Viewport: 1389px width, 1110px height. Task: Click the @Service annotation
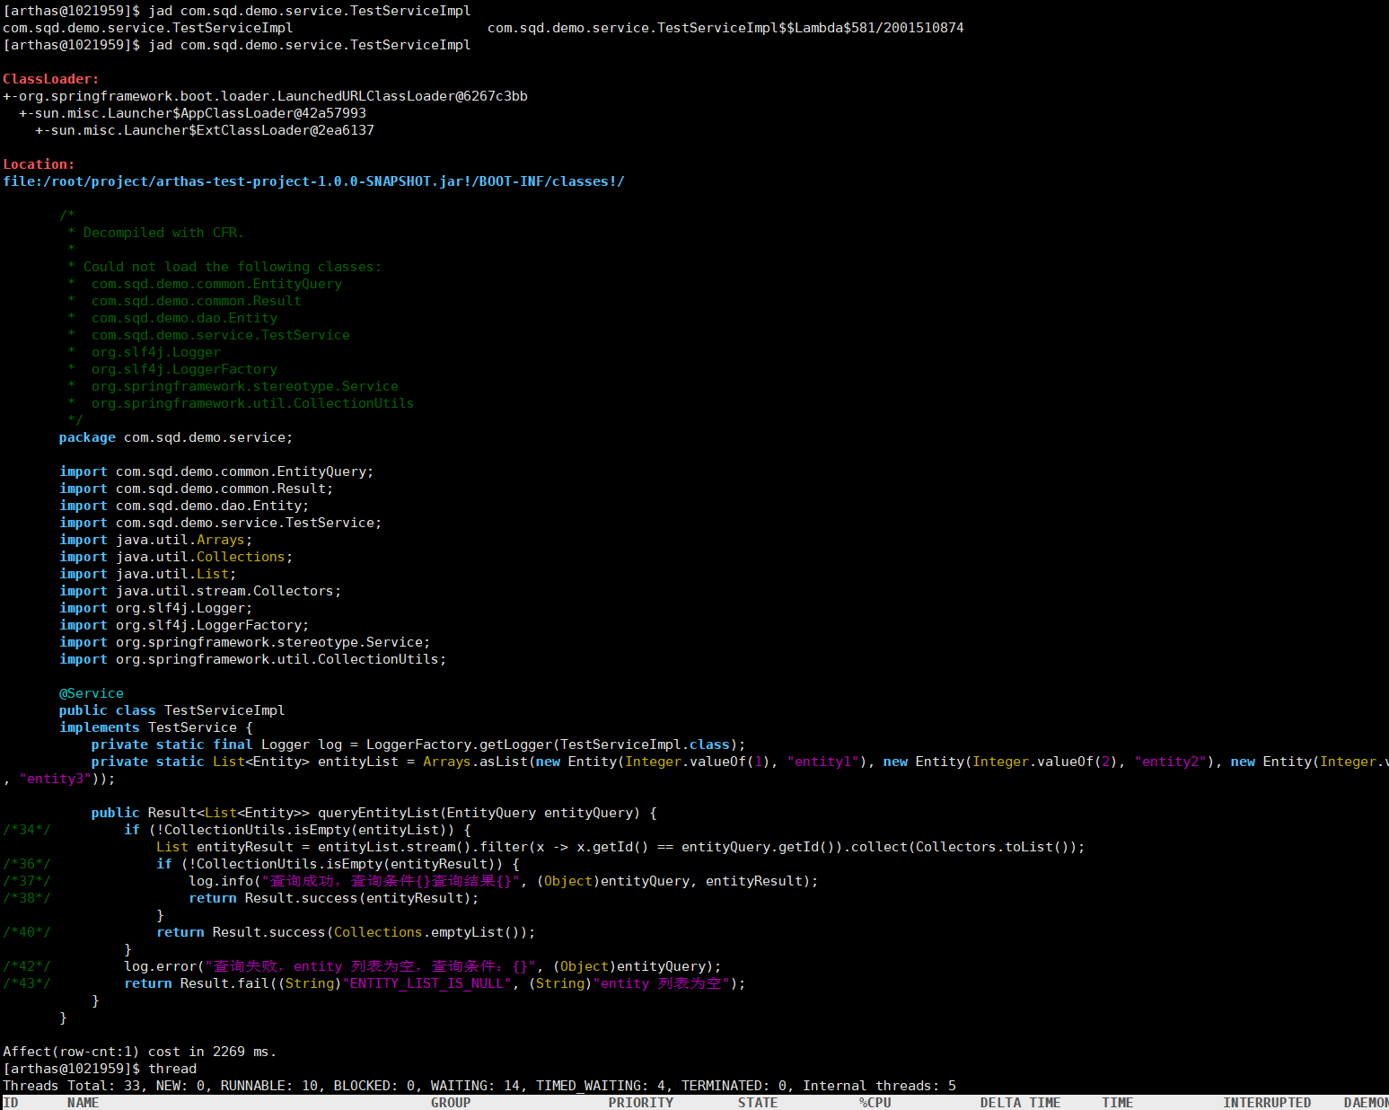coord(92,693)
